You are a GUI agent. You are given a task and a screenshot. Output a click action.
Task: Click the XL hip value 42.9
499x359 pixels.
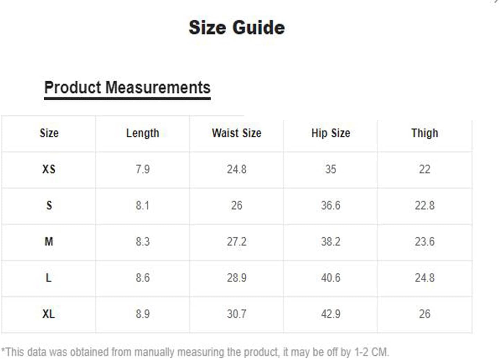(331, 314)
